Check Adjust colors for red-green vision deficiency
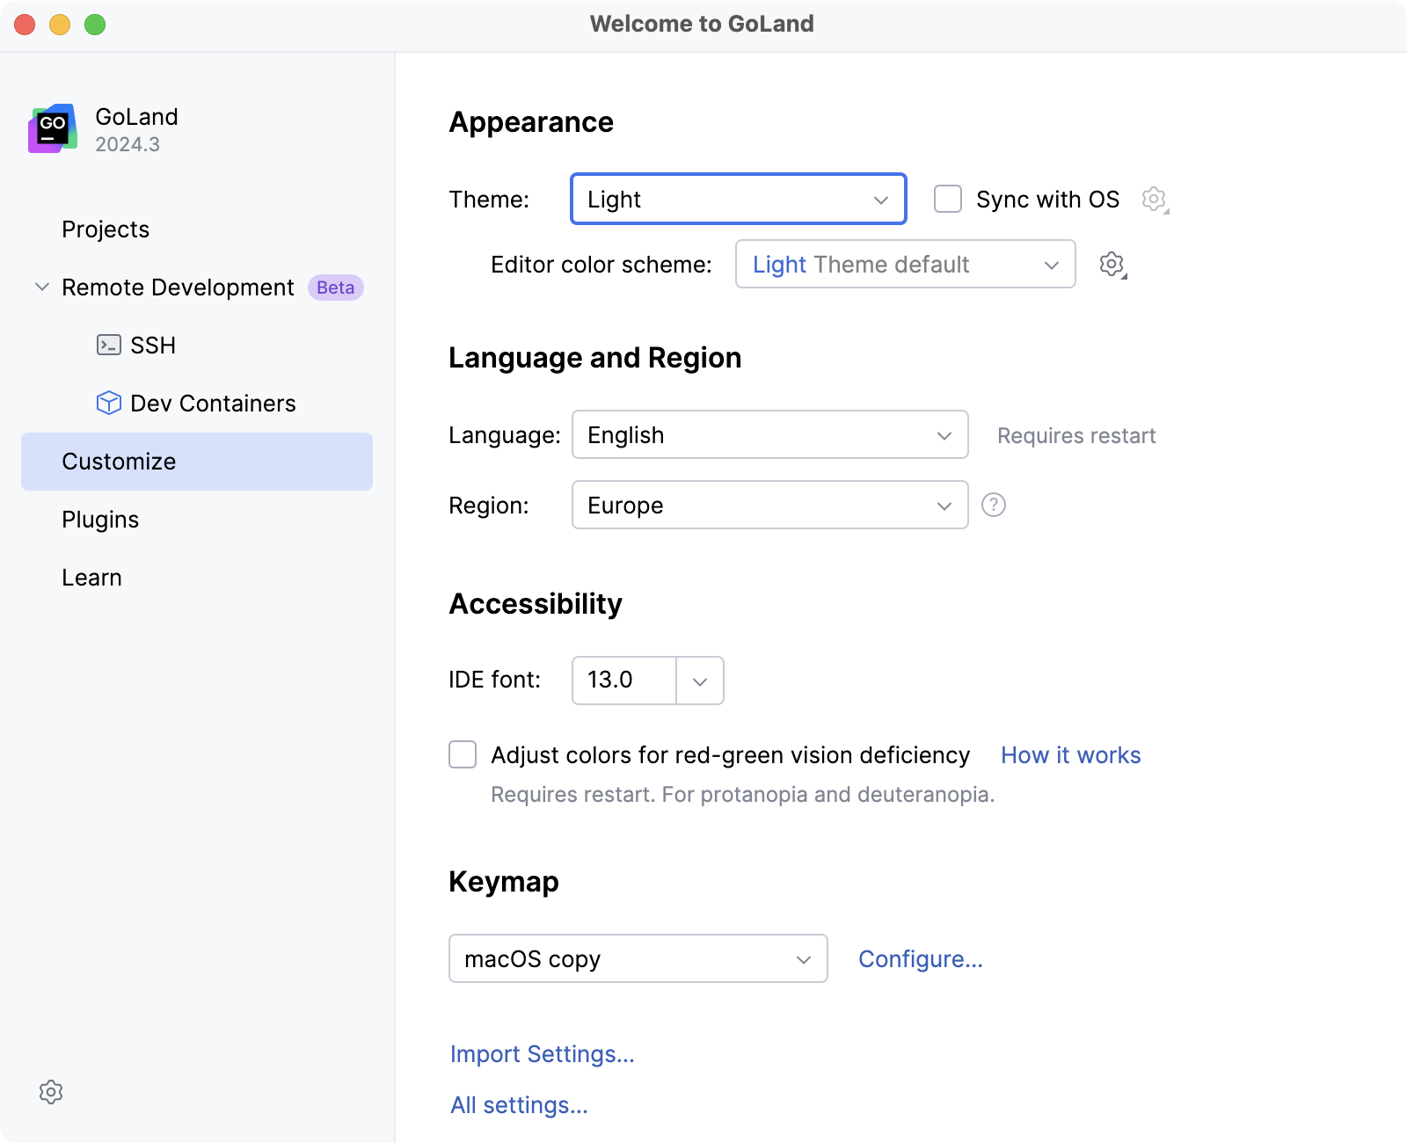 [462, 754]
